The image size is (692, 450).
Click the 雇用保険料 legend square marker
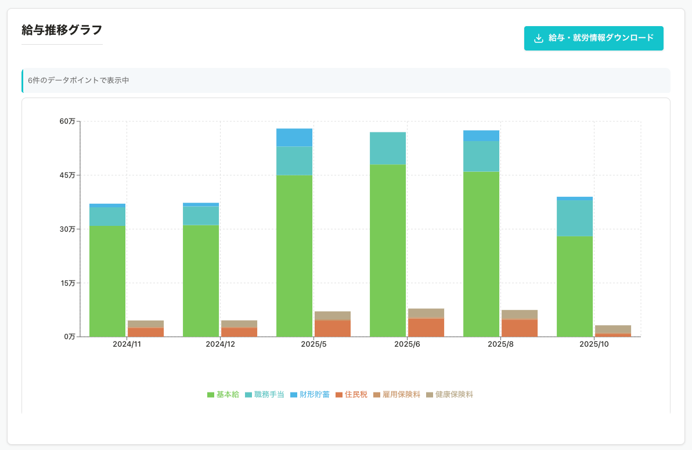[x=377, y=395]
